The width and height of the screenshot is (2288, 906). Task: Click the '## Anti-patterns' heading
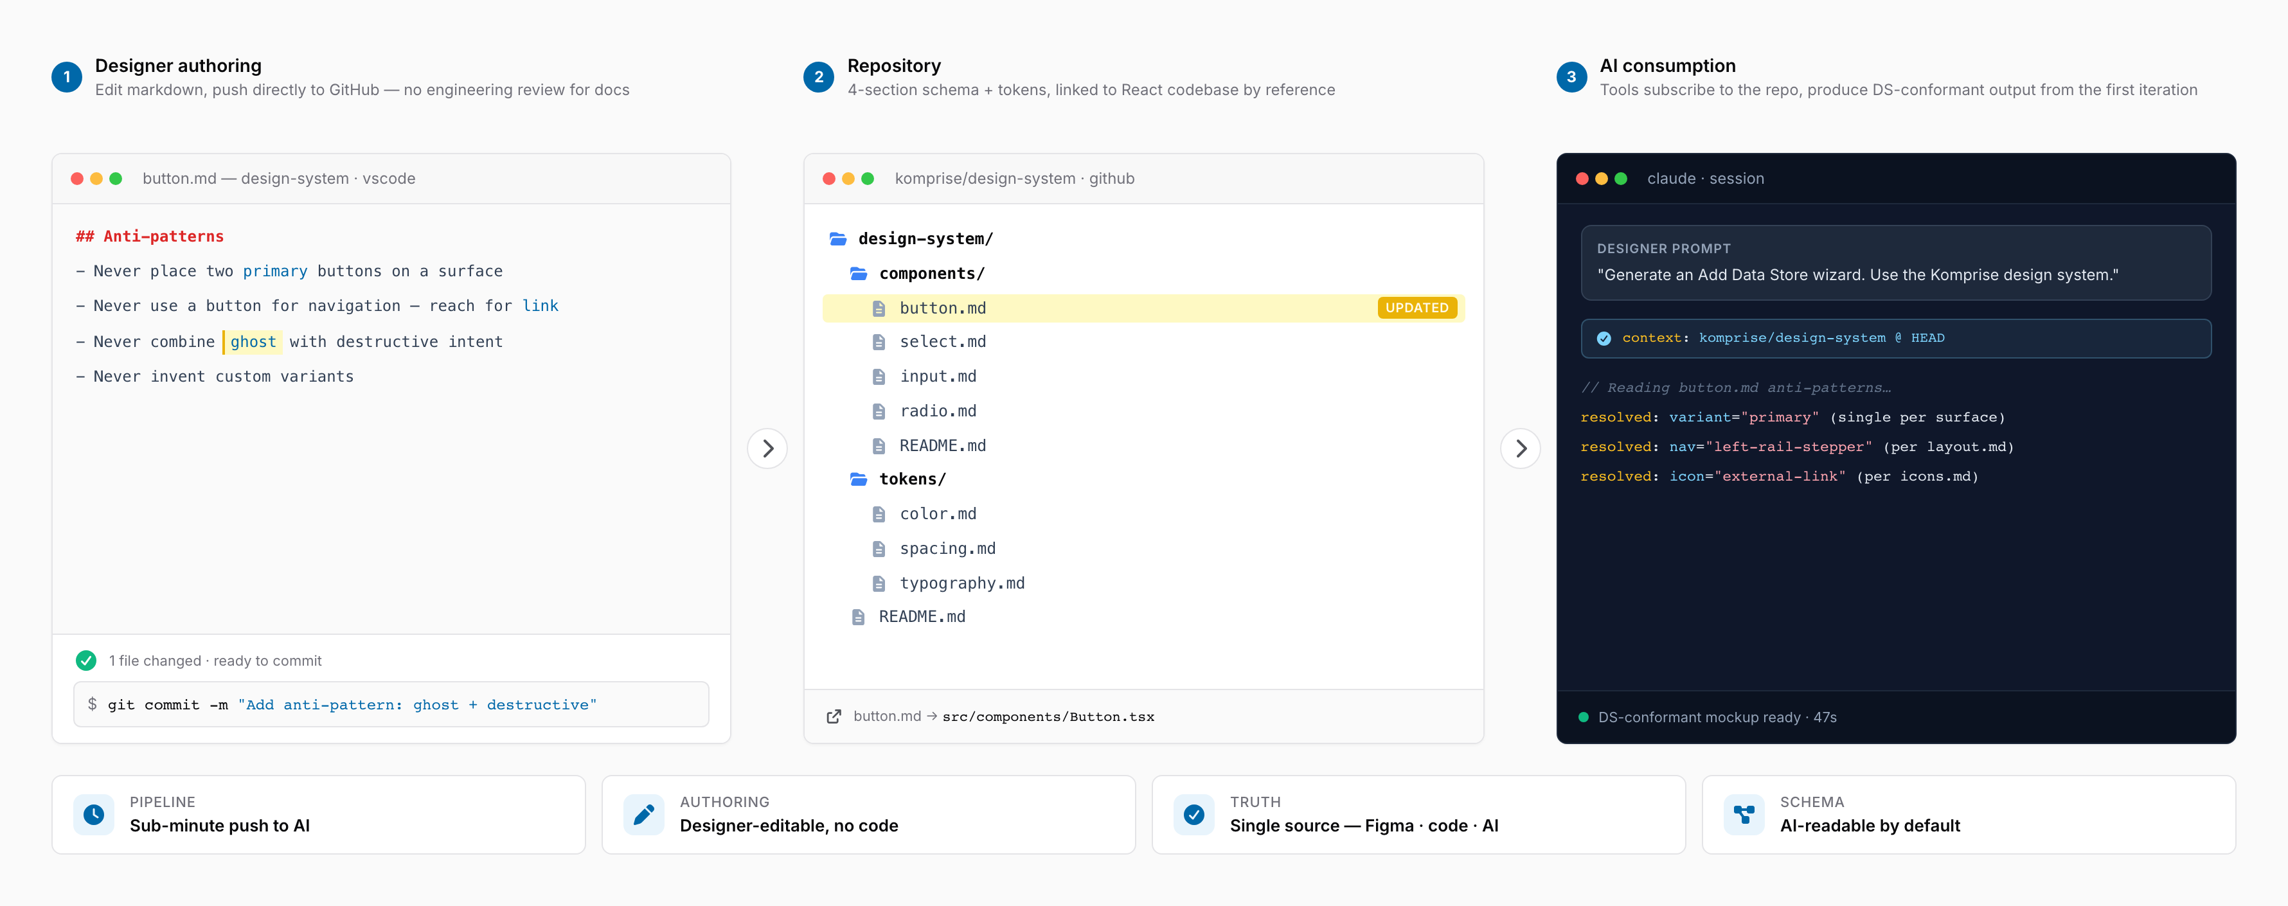pos(149,236)
